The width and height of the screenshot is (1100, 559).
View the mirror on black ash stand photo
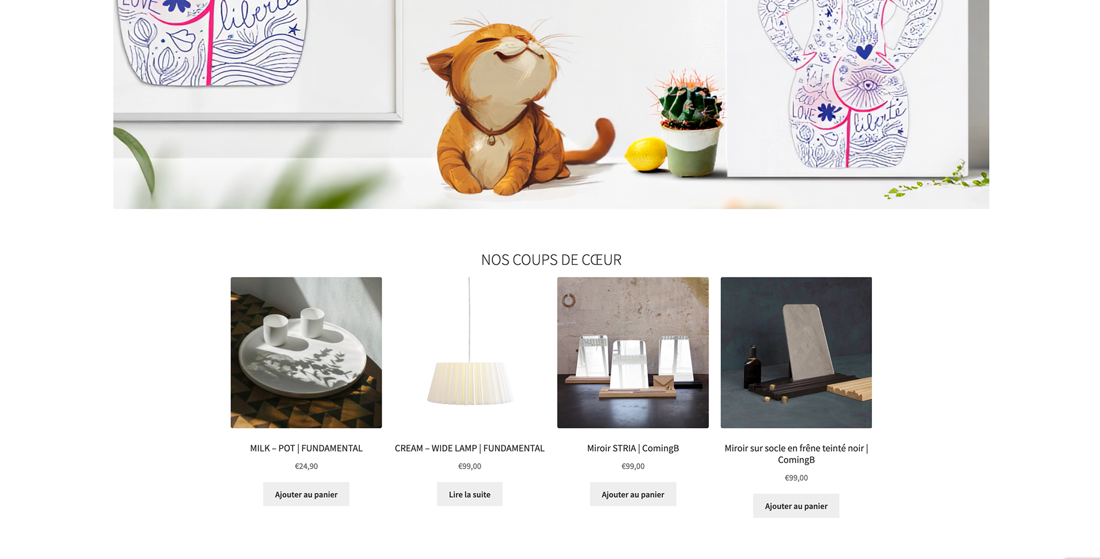[x=796, y=352]
